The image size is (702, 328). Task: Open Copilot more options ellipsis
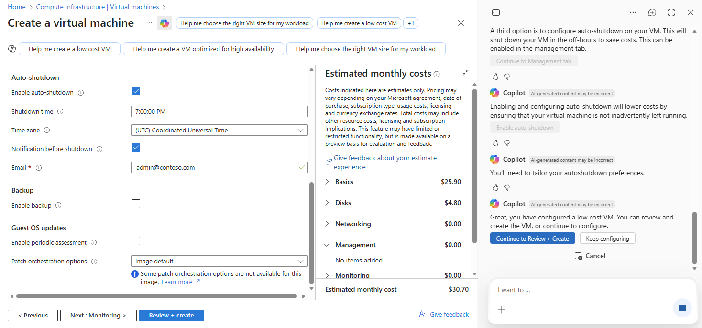coord(633,12)
